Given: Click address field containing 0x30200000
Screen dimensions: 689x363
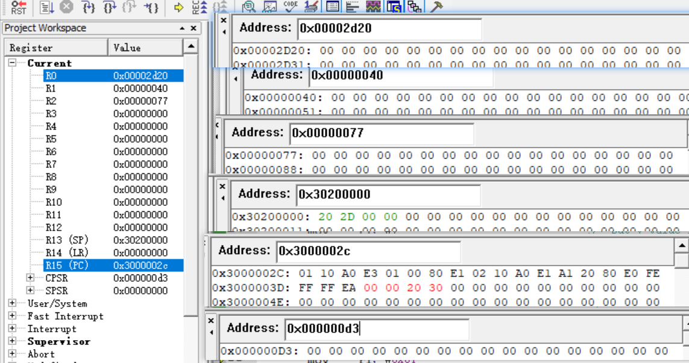Looking at the screenshot, I should 388,194.
